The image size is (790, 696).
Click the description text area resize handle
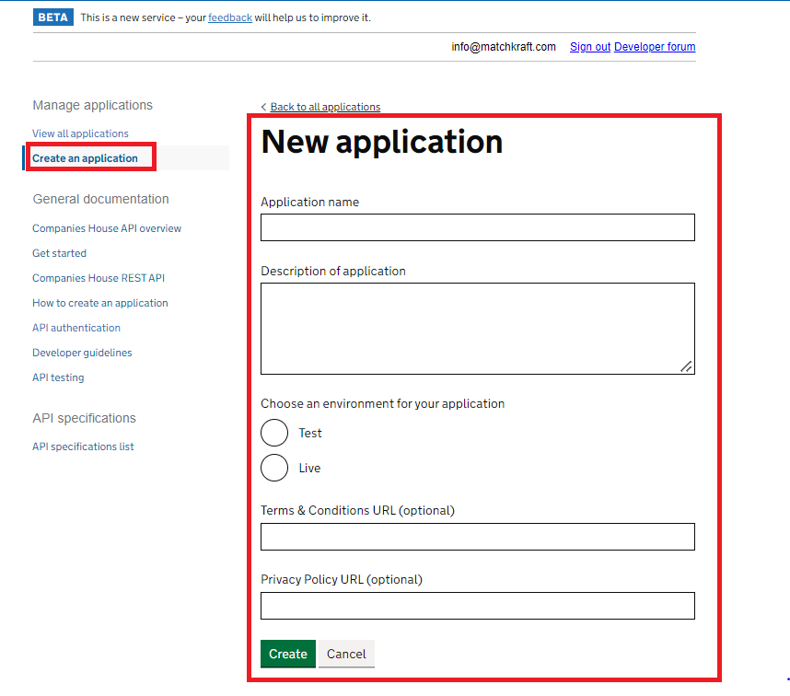click(x=686, y=366)
